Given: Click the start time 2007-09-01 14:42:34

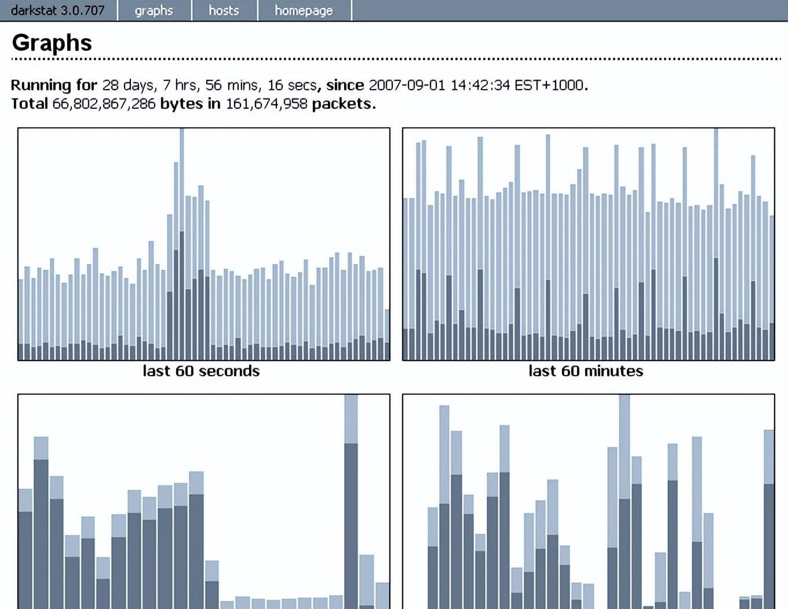Looking at the screenshot, I should pos(439,85).
